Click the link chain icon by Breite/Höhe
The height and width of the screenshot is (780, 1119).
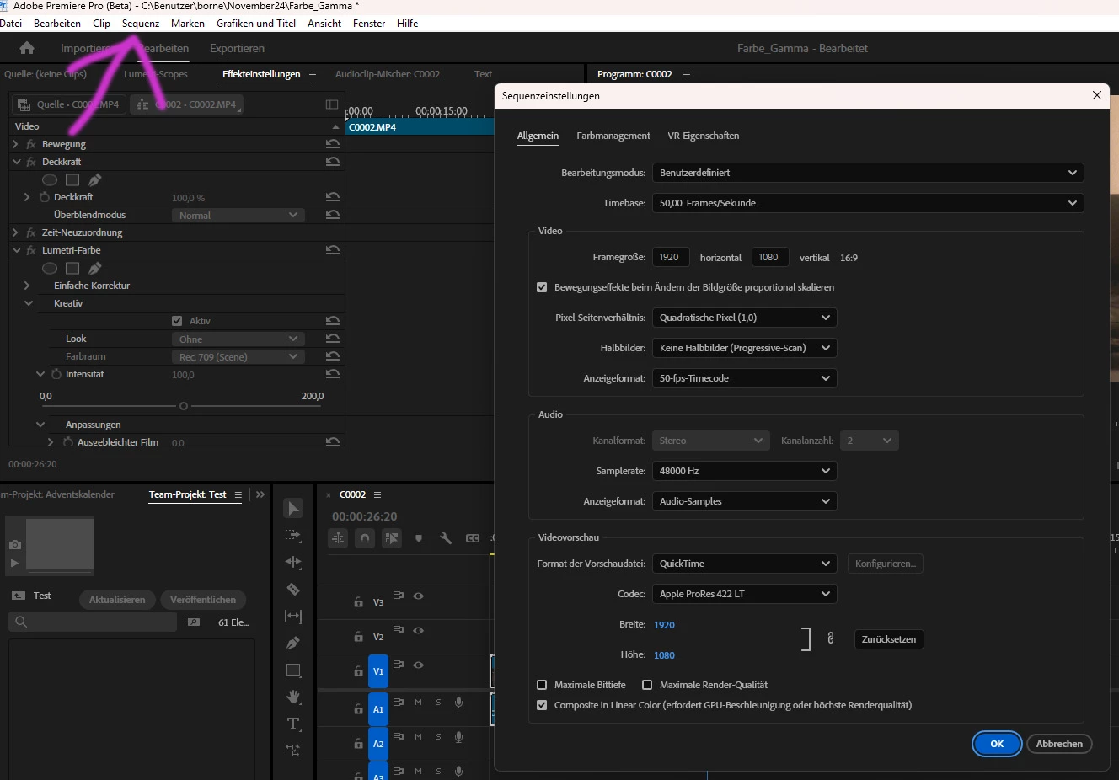pyautogui.click(x=830, y=638)
